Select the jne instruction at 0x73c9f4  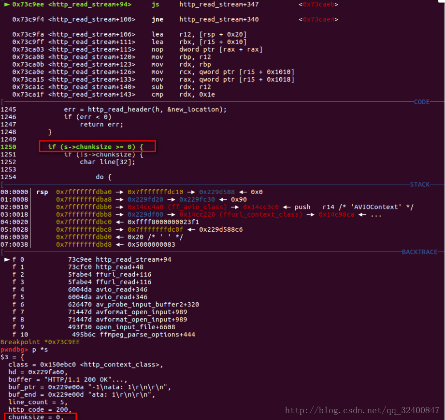pyautogui.click(x=175, y=19)
